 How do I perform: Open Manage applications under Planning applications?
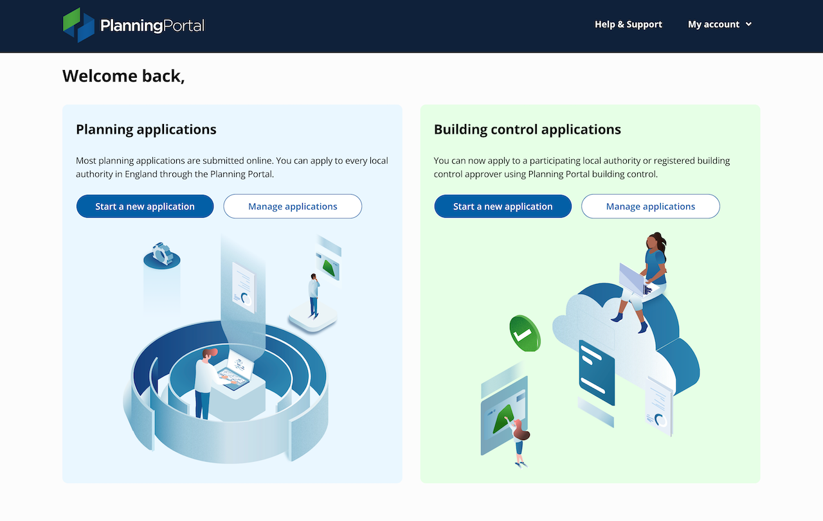[x=293, y=206]
